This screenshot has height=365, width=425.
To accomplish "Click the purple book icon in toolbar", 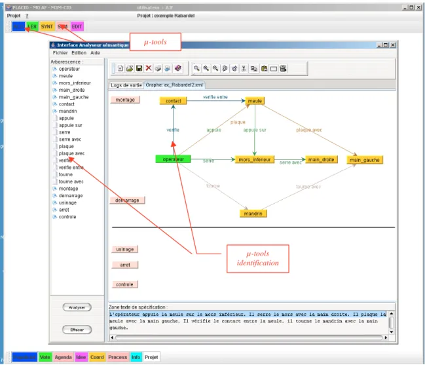I will click(178, 68).
